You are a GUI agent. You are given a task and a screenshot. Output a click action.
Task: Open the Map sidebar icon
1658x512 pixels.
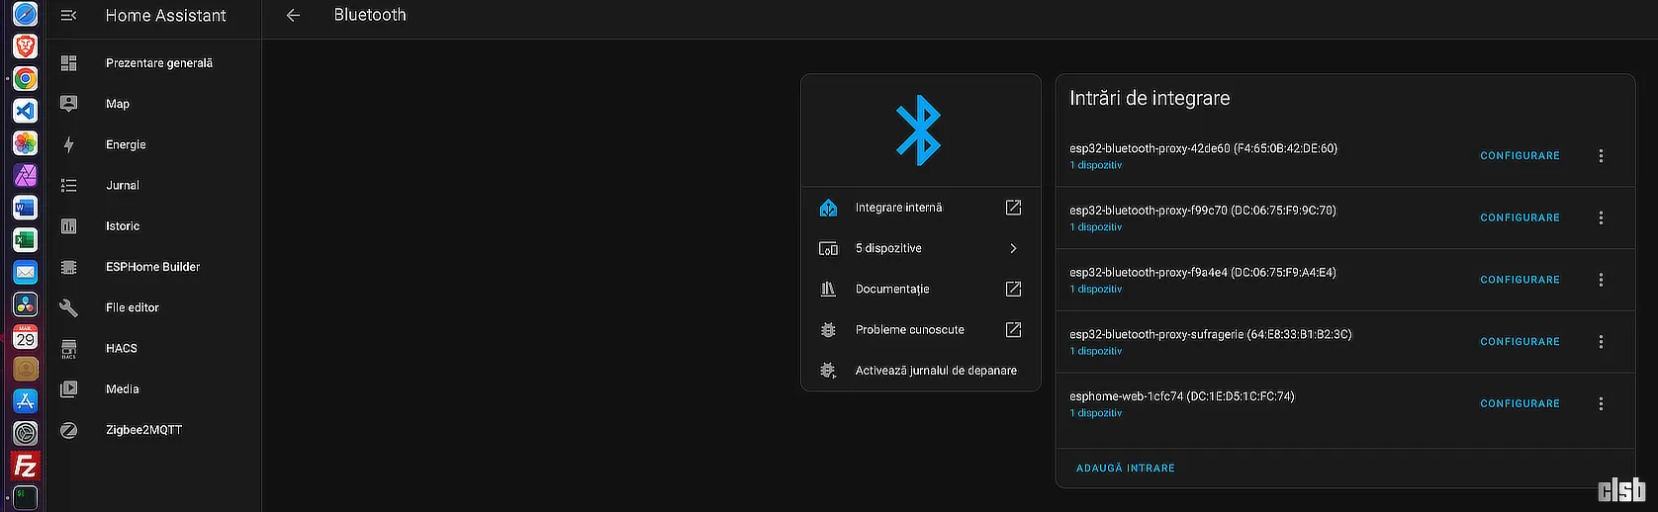pyautogui.click(x=68, y=104)
